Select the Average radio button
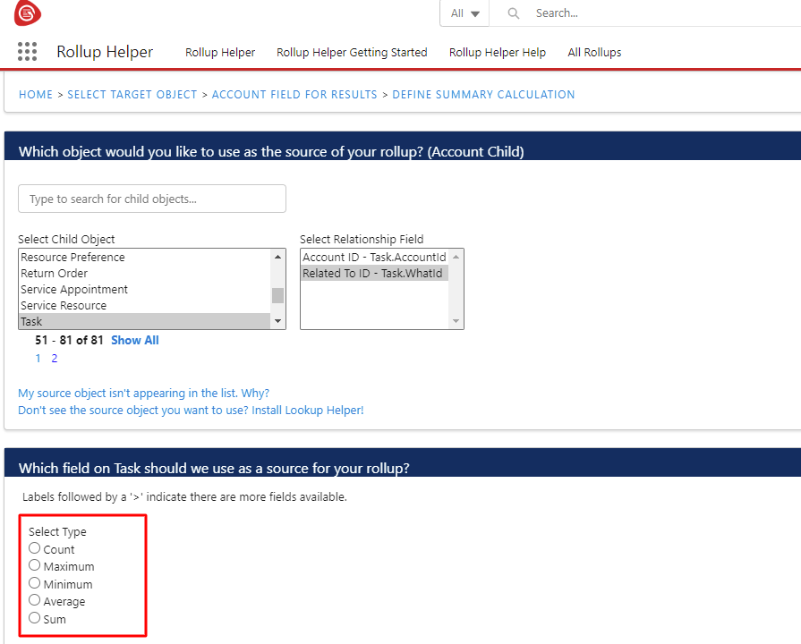 click(34, 600)
